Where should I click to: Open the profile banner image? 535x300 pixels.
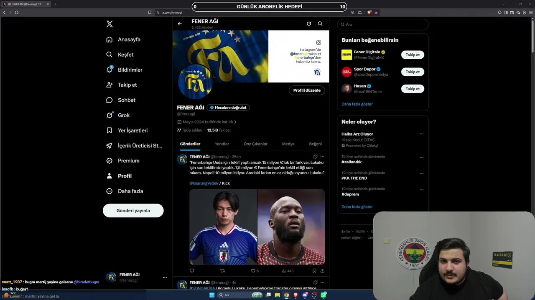click(251, 56)
